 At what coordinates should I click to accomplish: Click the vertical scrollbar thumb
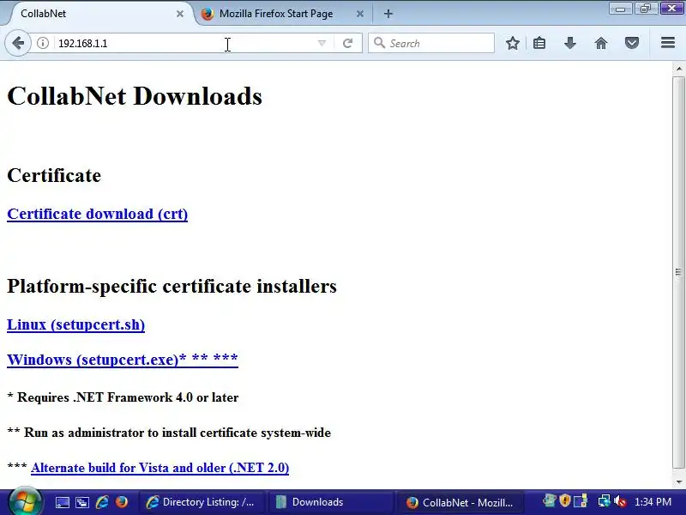678,272
